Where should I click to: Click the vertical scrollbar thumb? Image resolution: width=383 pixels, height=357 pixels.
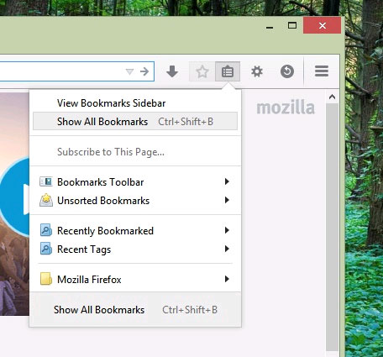(332, 227)
